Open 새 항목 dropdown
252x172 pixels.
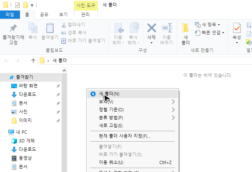pyautogui.click(x=207, y=25)
